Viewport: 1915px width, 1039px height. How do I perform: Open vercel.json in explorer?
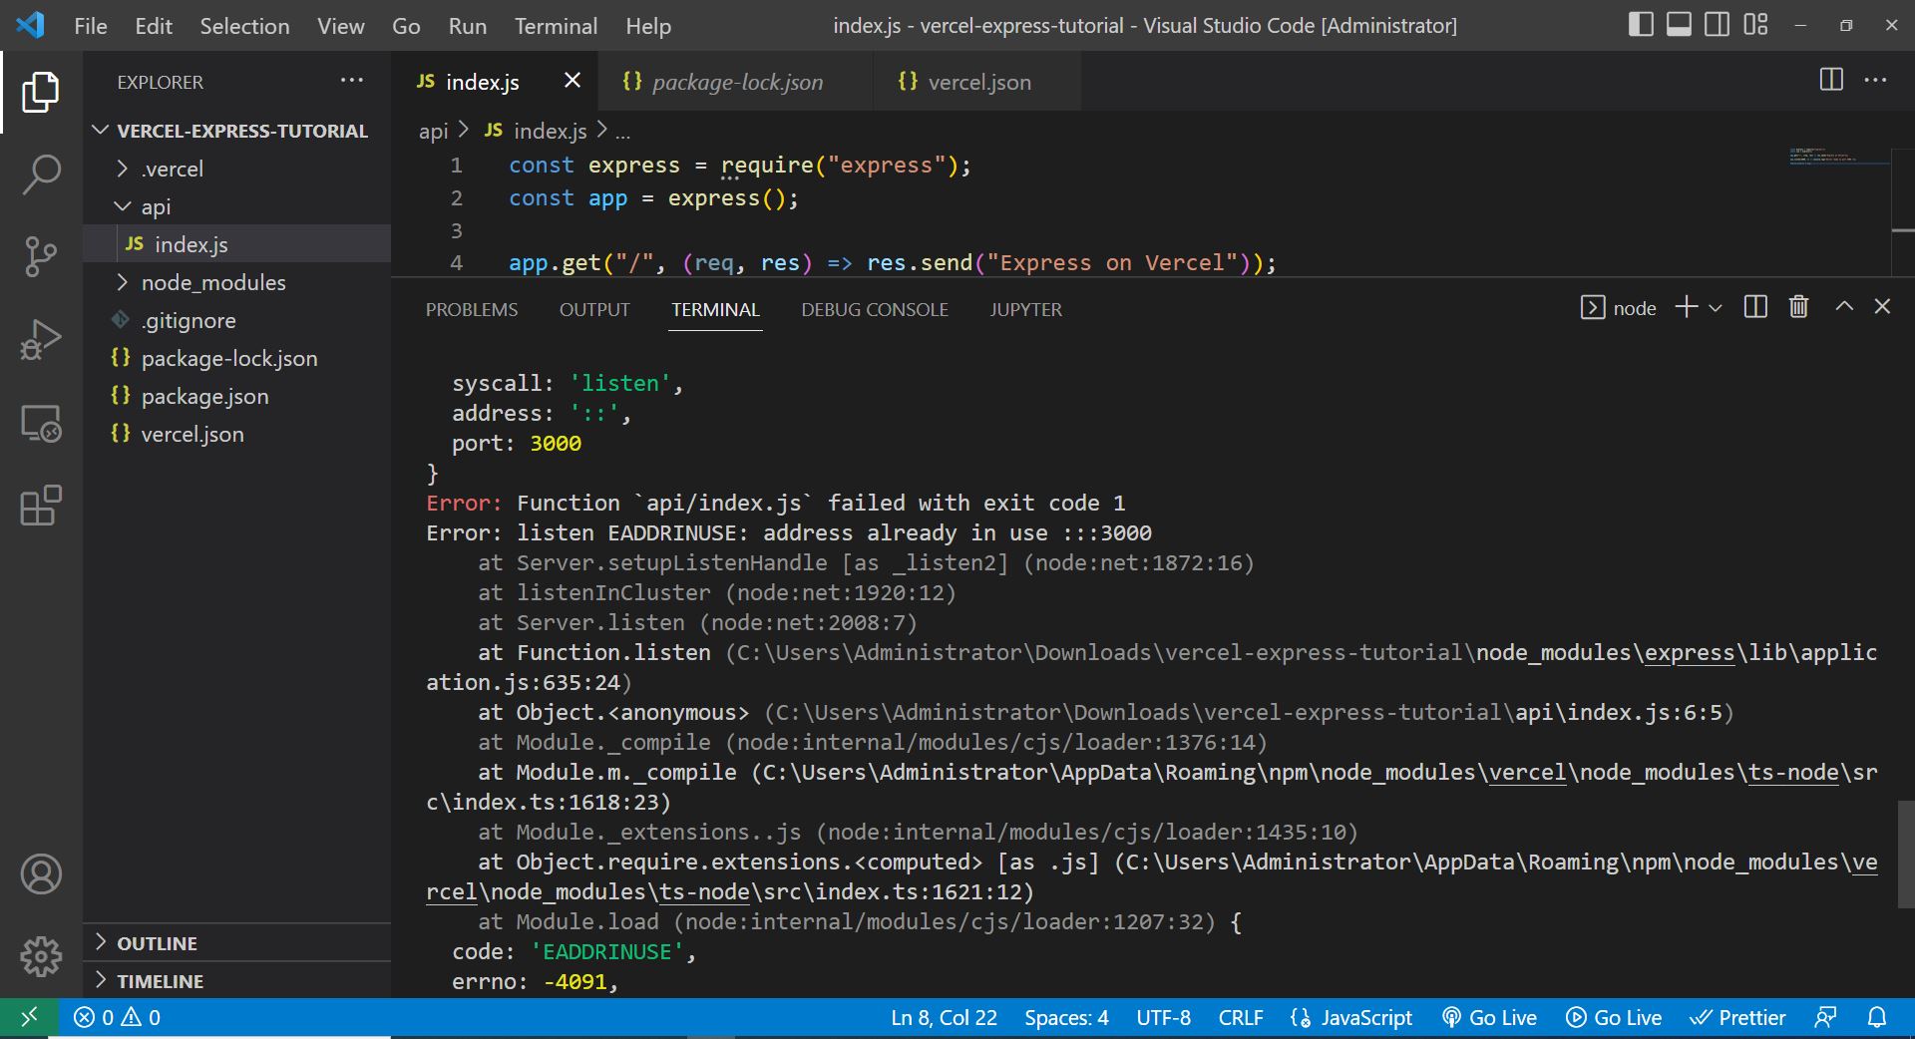[x=237, y=434]
